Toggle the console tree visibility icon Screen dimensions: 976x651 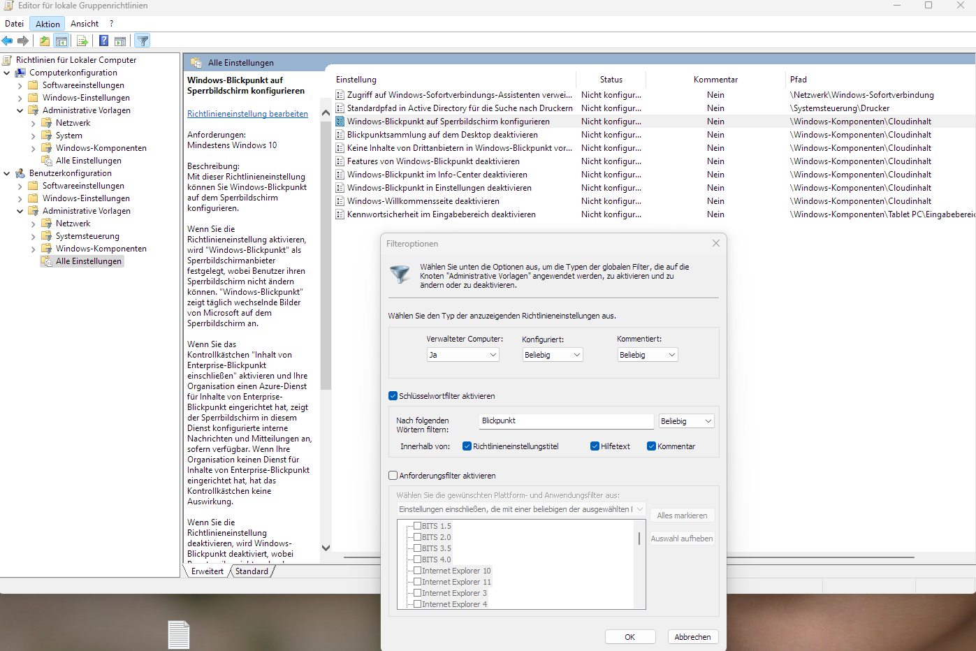61,41
